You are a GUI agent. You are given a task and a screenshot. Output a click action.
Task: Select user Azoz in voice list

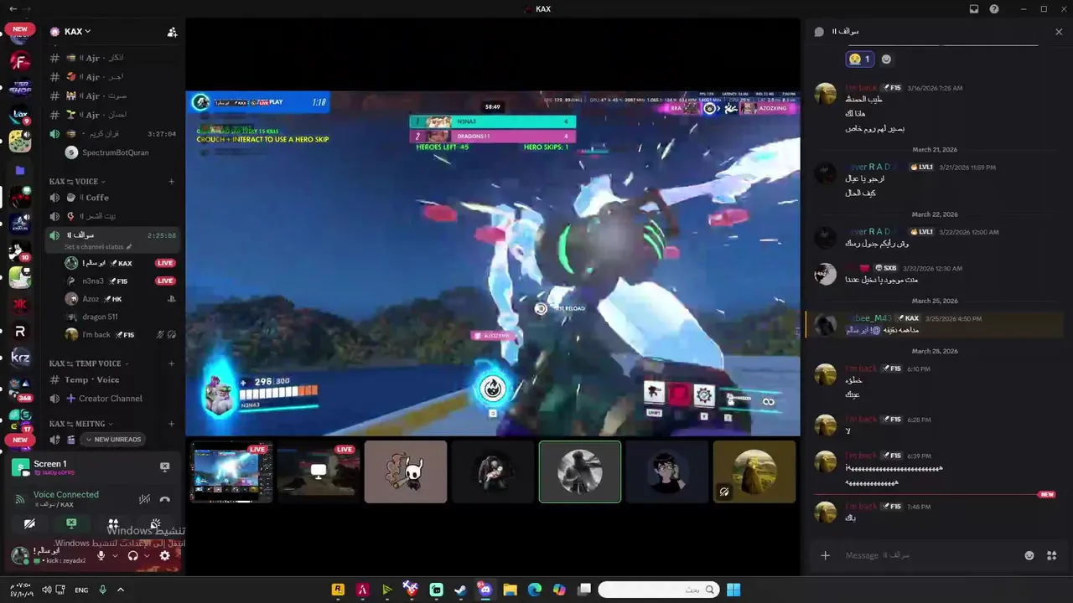click(x=120, y=299)
